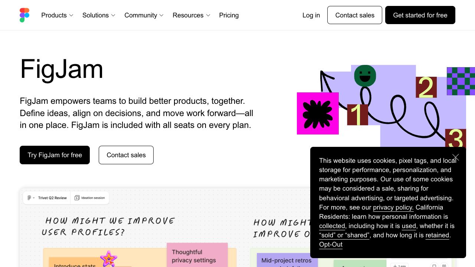Click the Ideation session page icon

pyautogui.click(x=77, y=198)
